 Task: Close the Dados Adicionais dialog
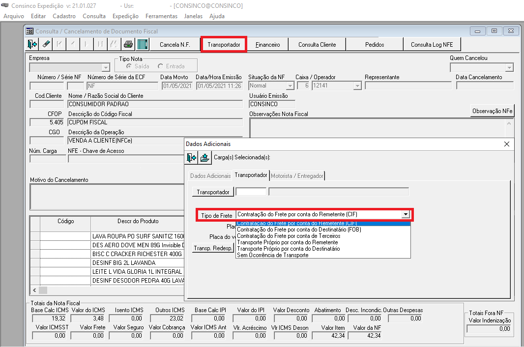[507, 144]
